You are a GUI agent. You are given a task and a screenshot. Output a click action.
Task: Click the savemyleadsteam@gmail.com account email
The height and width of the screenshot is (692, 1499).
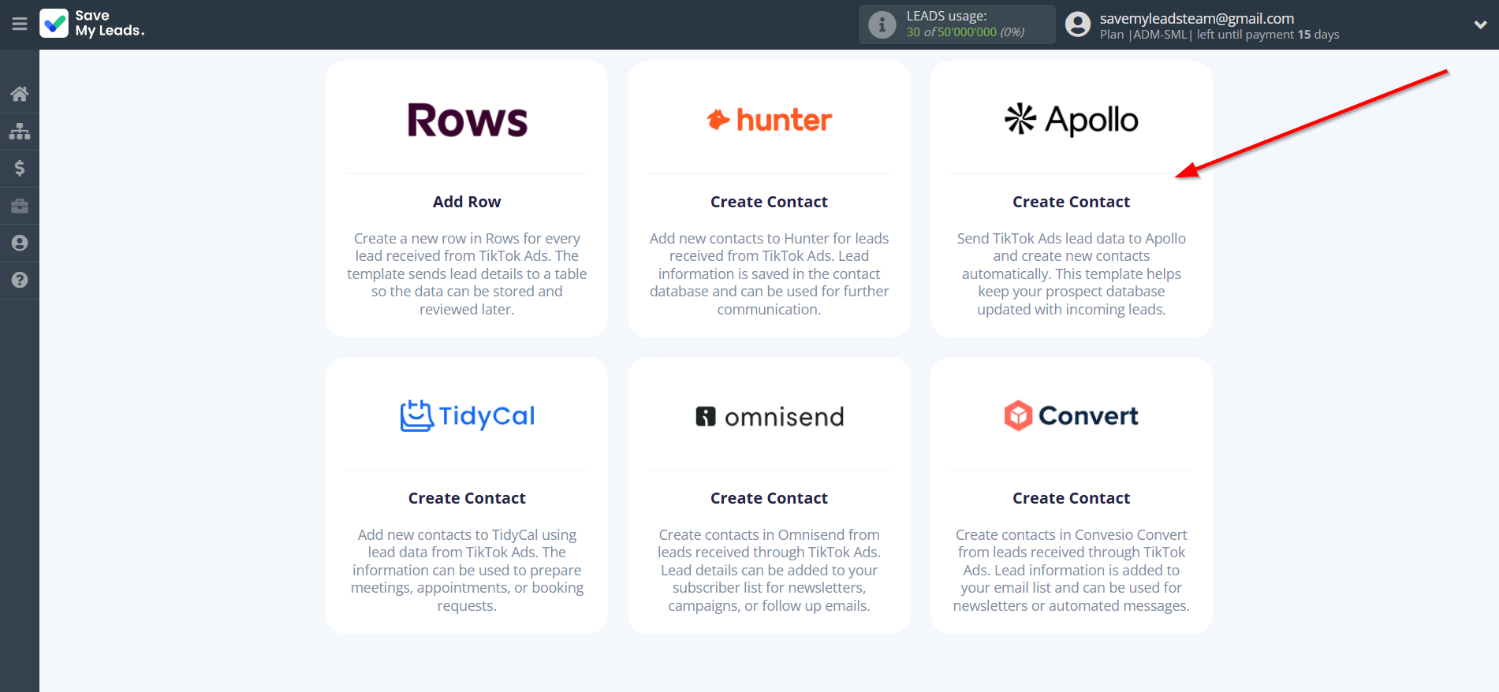[1197, 18]
